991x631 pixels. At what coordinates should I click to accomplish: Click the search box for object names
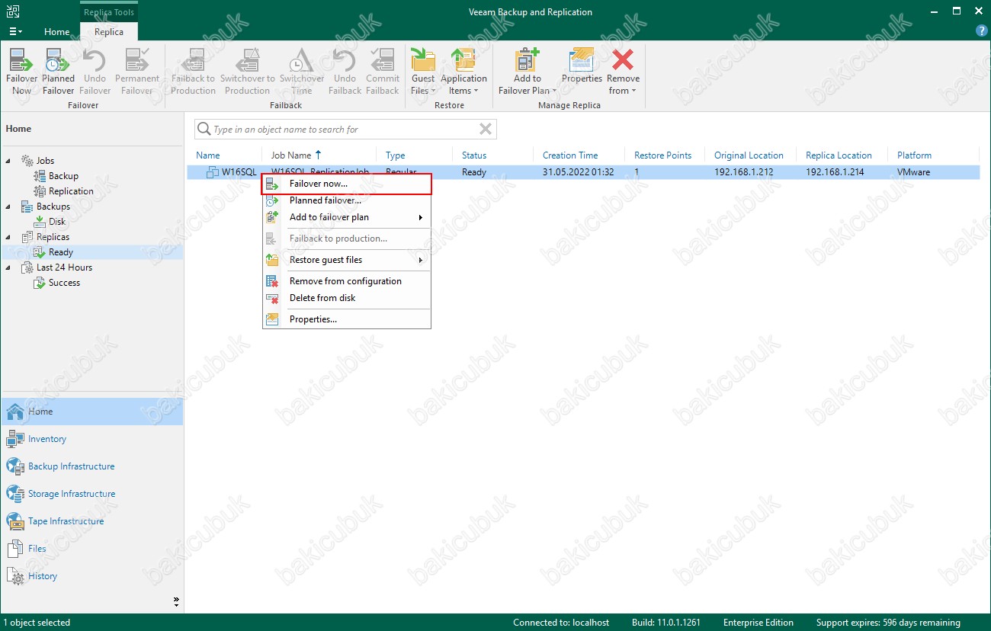pyautogui.click(x=345, y=130)
